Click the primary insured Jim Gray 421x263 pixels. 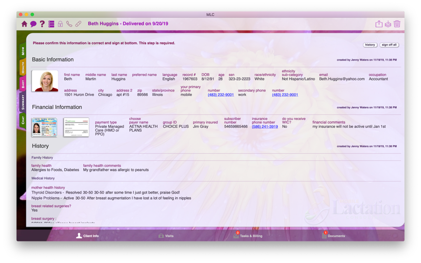(x=201, y=126)
